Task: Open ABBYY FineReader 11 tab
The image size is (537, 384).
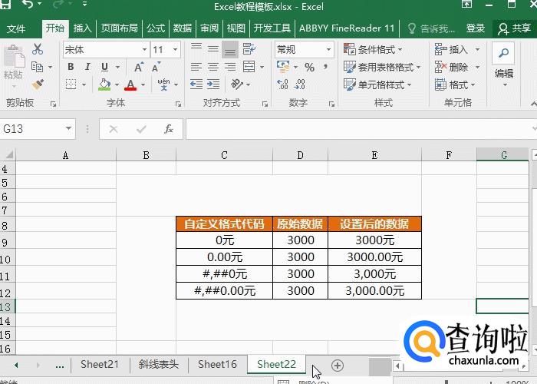Action: [x=347, y=28]
